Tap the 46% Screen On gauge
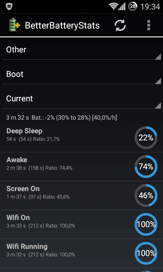Screen dimensions: 163x272 [146, 195]
